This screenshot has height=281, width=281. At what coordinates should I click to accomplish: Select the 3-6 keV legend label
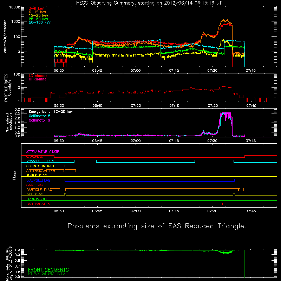point(37,8)
